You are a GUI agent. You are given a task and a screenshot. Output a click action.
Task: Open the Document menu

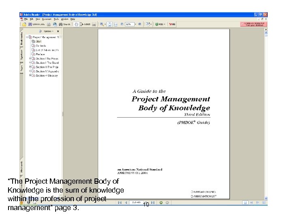[x=47, y=19]
